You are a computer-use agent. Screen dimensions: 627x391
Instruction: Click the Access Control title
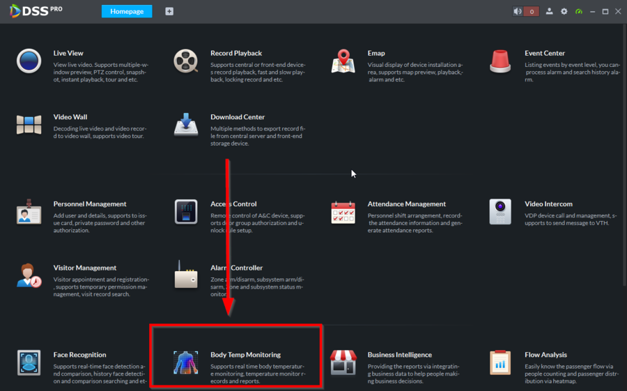pyautogui.click(x=233, y=204)
